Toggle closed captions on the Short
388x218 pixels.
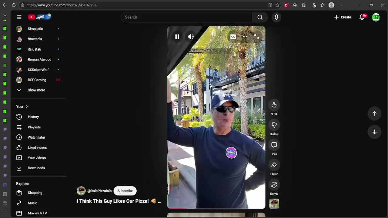(x=233, y=37)
